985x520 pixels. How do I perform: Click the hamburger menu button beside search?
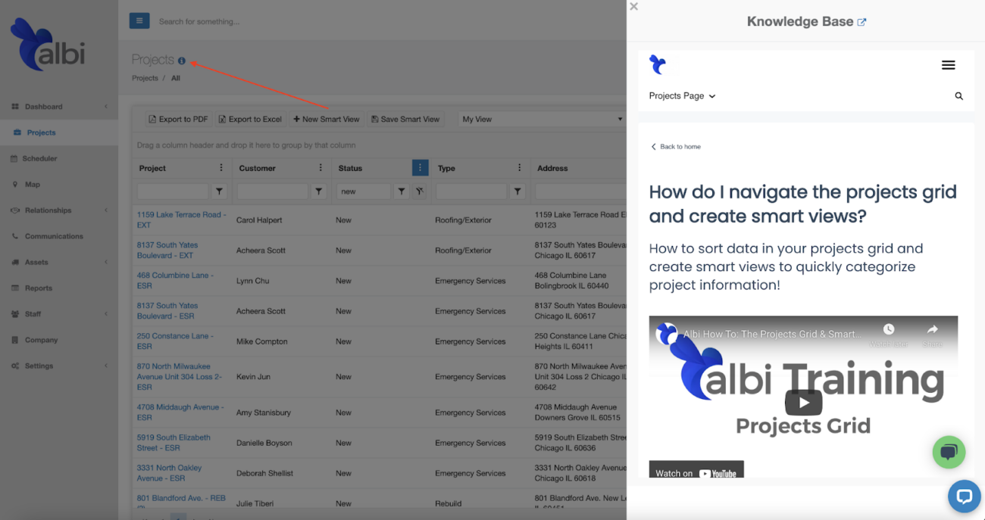[x=139, y=21]
